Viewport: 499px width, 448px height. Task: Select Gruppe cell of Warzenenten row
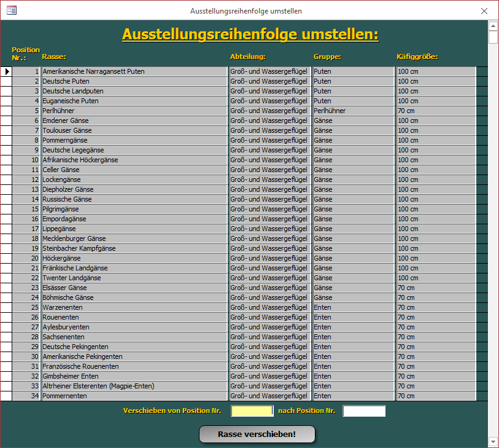(353, 307)
